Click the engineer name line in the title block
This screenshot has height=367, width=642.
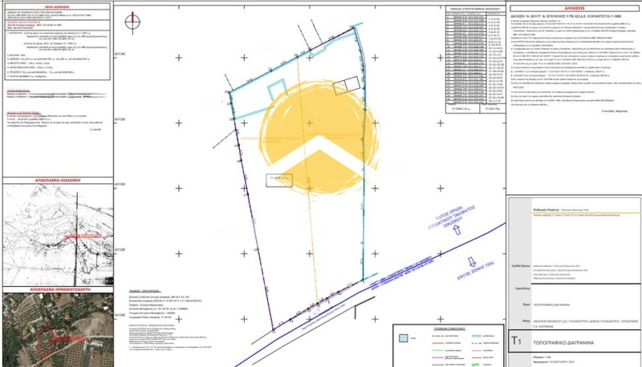pyautogui.click(x=563, y=209)
